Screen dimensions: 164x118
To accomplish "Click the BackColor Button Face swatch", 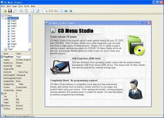I will click(x=17, y=72).
